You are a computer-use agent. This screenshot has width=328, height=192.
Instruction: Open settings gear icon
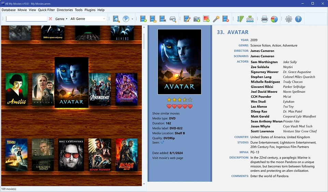289,19
